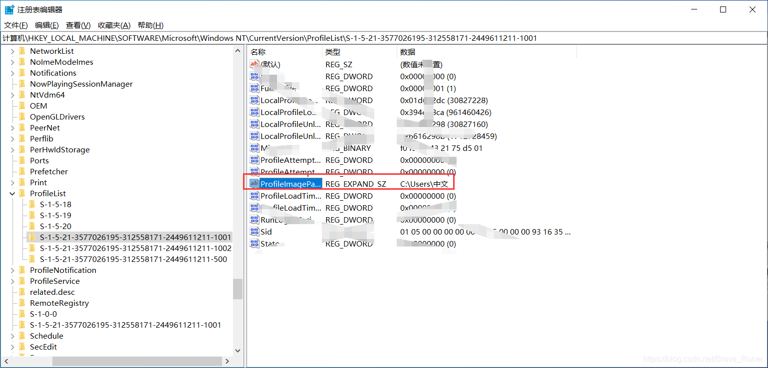Select the Prefetcher folder icon

coord(22,171)
